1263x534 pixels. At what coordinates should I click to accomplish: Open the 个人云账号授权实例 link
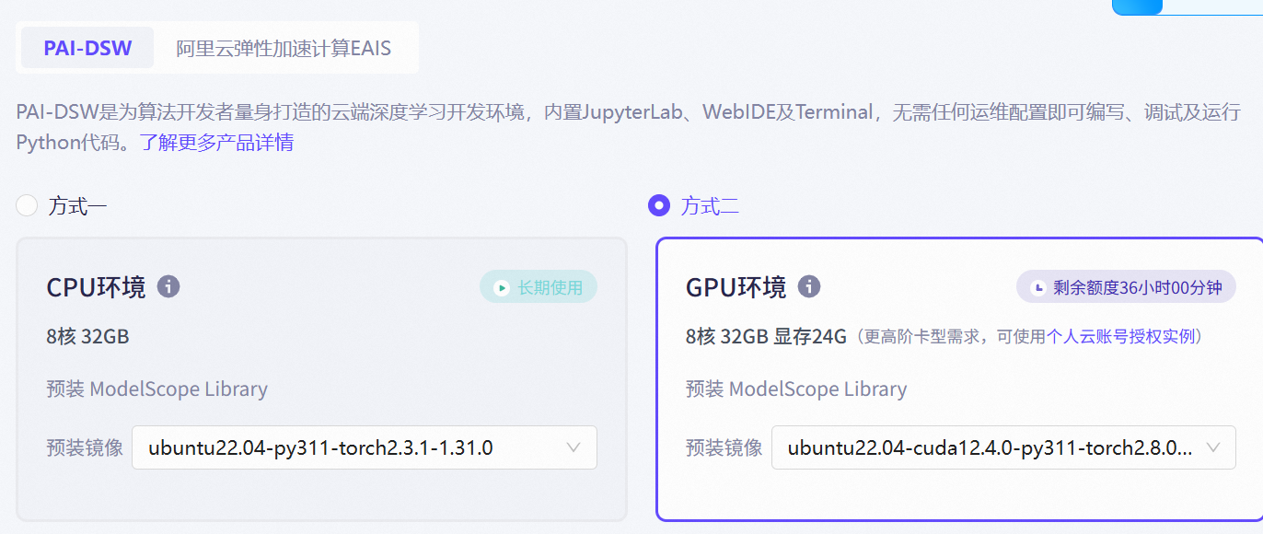coord(1120,337)
